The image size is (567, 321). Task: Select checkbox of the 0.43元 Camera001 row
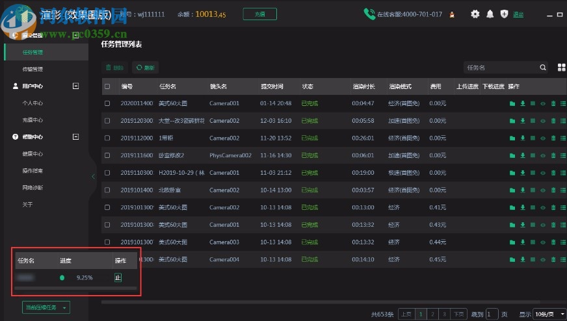pyautogui.click(x=107, y=225)
